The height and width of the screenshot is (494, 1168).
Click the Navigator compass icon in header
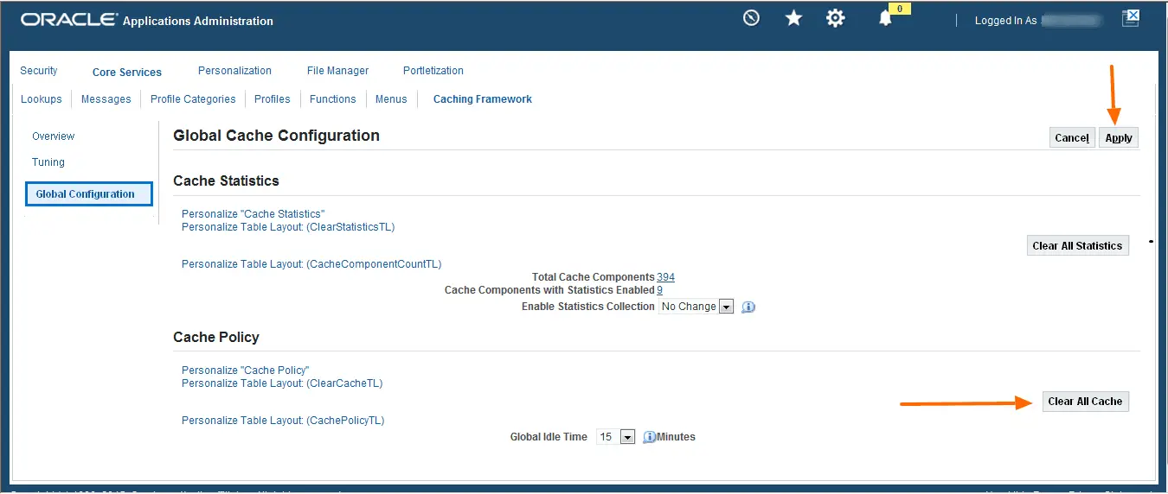click(751, 18)
